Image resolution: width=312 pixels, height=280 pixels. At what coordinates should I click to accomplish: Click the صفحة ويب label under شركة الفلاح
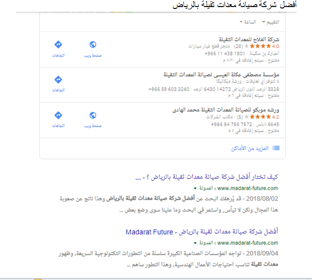[x=93, y=56]
